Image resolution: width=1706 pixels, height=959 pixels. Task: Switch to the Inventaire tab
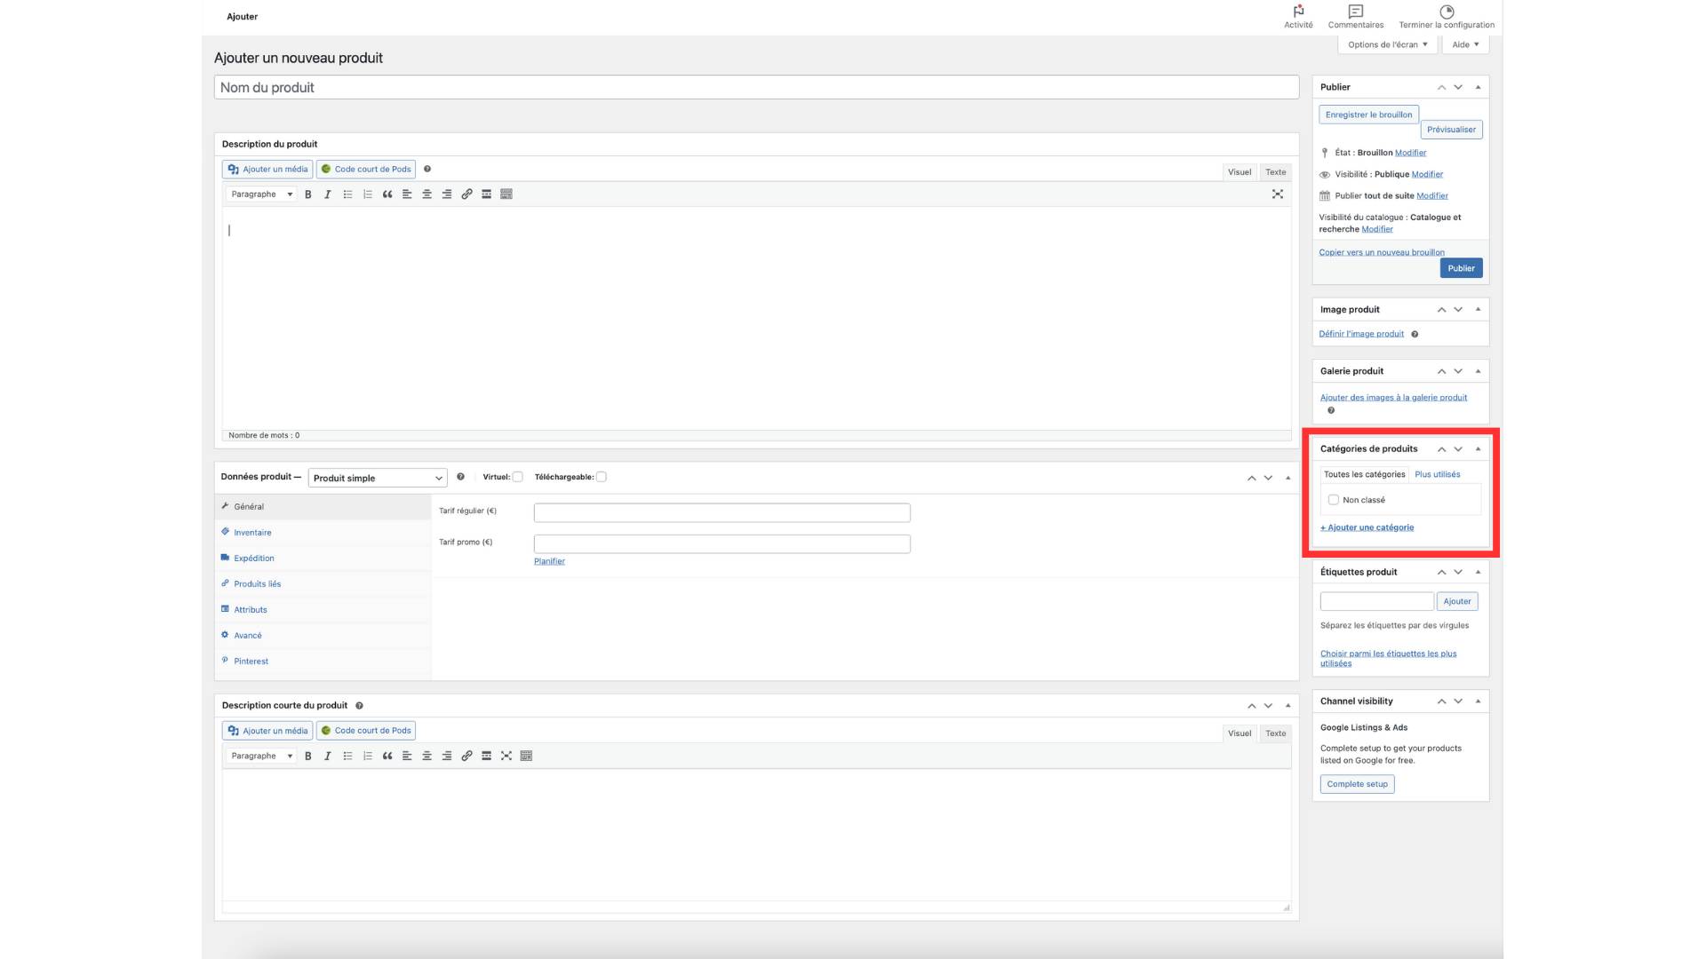point(252,533)
